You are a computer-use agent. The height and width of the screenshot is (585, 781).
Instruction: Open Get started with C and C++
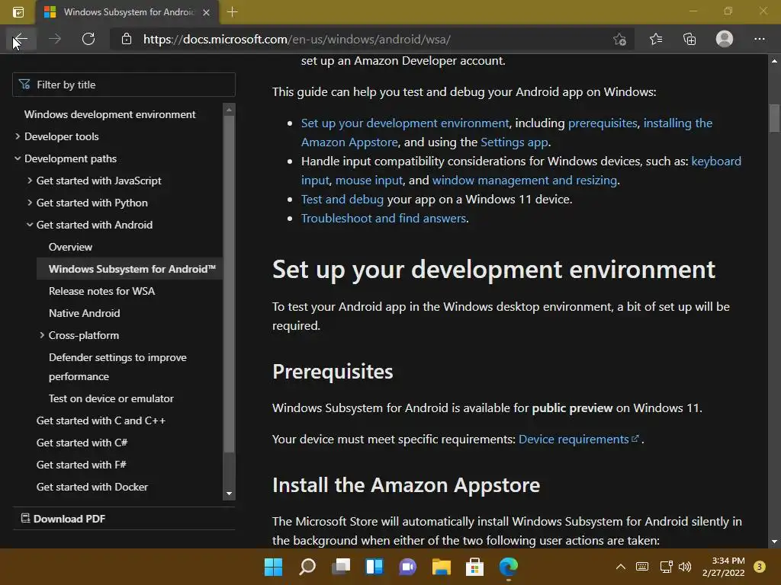pyautogui.click(x=101, y=420)
